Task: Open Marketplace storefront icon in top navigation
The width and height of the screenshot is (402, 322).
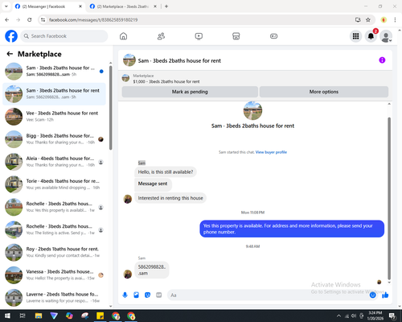Action: click(x=236, y=36)
